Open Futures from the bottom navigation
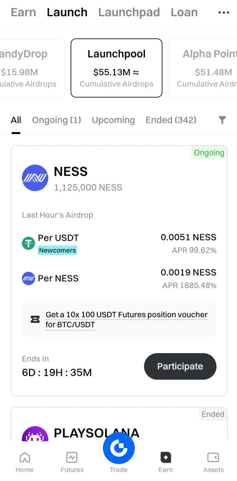This screenshot has width=237, height=481. point(72,462)
